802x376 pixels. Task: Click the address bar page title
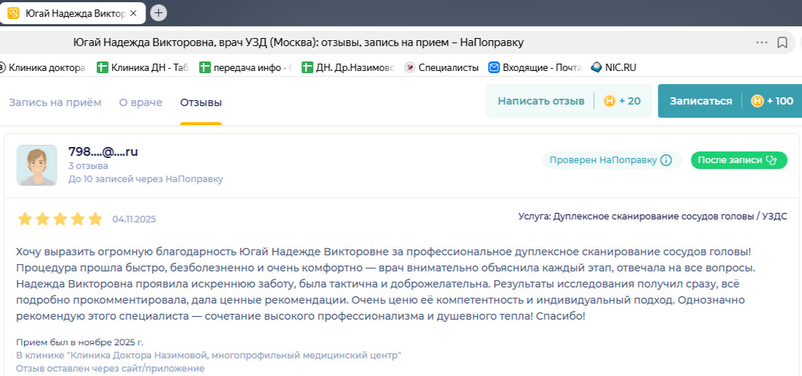(x=299, y=42)
